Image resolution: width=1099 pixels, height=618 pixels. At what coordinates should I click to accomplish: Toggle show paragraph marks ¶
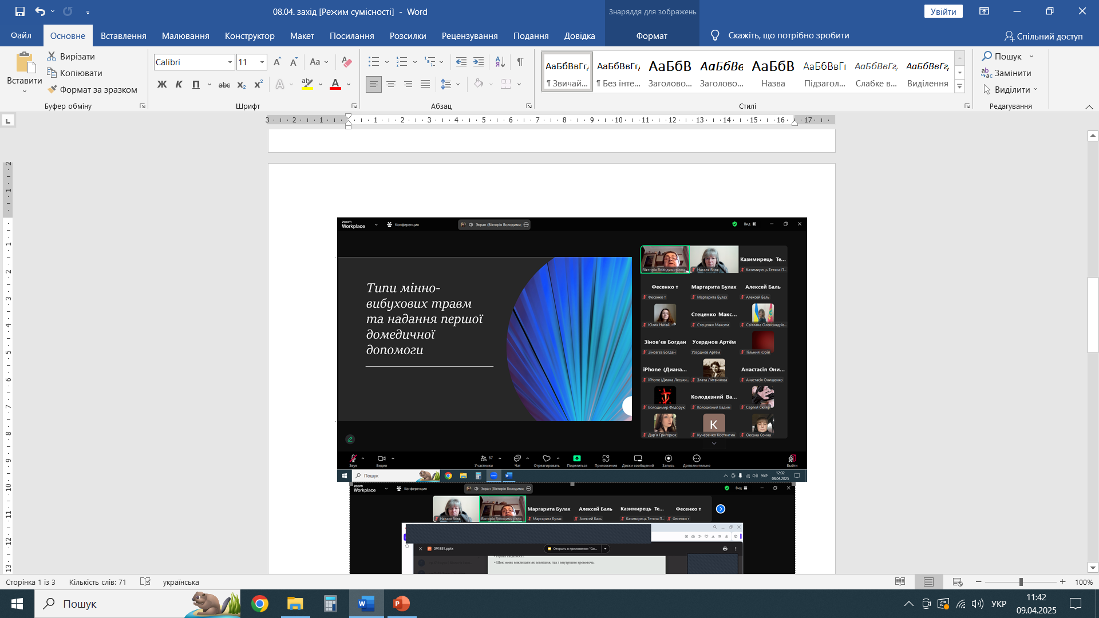(520, 62)
